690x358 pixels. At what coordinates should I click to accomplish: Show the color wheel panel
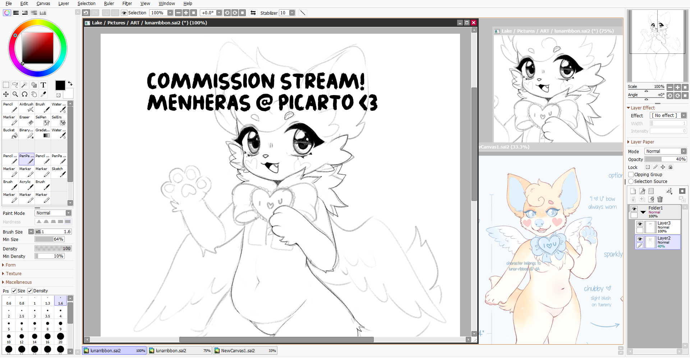pos(7,13)
